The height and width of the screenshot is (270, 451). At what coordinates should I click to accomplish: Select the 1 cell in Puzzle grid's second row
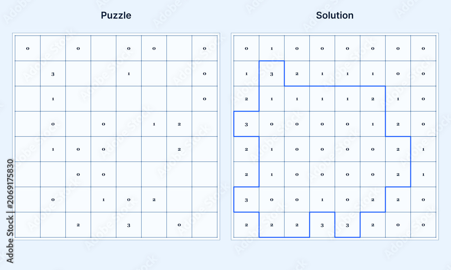[x=129, y=73]
